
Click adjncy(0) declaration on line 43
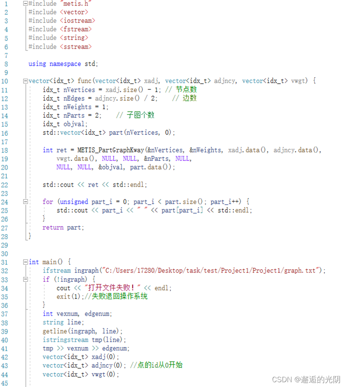point(107,365)
